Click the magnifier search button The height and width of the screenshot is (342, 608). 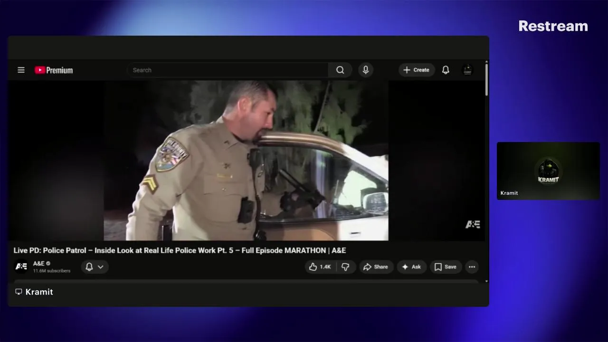[340, 70]
